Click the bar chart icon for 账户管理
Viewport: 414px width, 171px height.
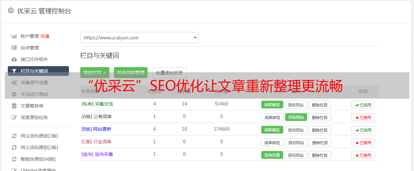pyautogui.click(x=14, y=36)
